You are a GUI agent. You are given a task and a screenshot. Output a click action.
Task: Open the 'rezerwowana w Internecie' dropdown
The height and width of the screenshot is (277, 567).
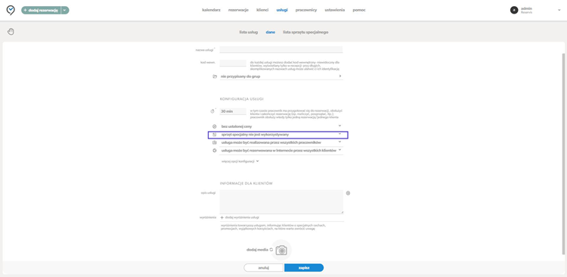coord(281,151)
